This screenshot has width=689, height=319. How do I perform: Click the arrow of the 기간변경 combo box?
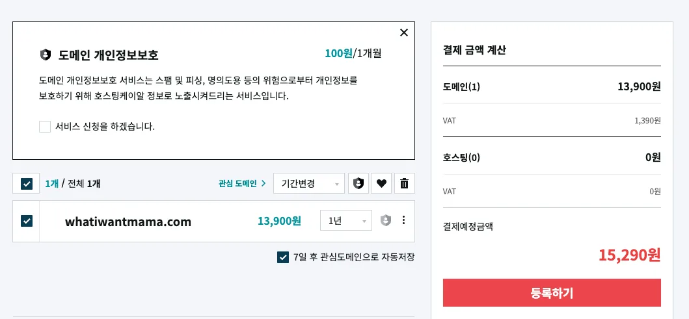pos(337,185)
